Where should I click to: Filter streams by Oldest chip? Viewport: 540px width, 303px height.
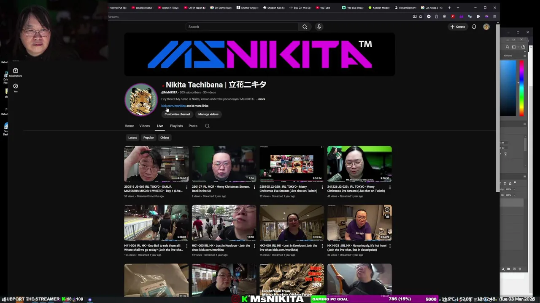tap(165, 138)
